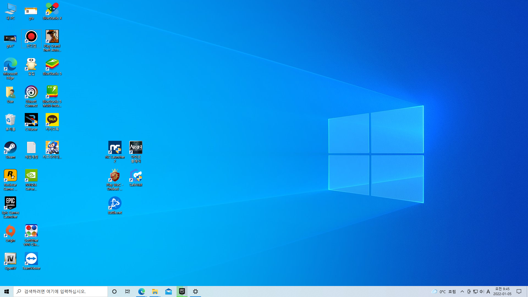528x297 pixels.
Task: Launch NVIDIA GeForce Experience shortcut
Action: [x=31, y=180]
